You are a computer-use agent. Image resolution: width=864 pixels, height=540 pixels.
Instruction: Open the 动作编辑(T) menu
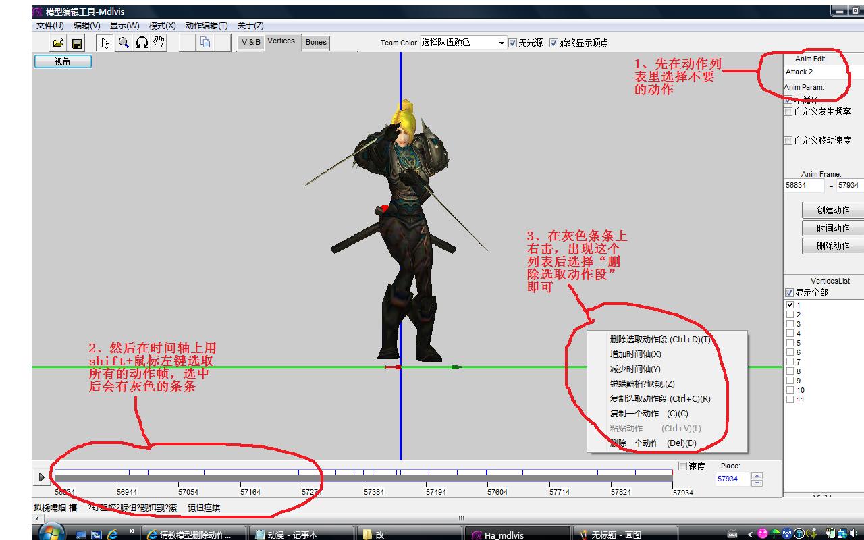[x=207, y=26]
